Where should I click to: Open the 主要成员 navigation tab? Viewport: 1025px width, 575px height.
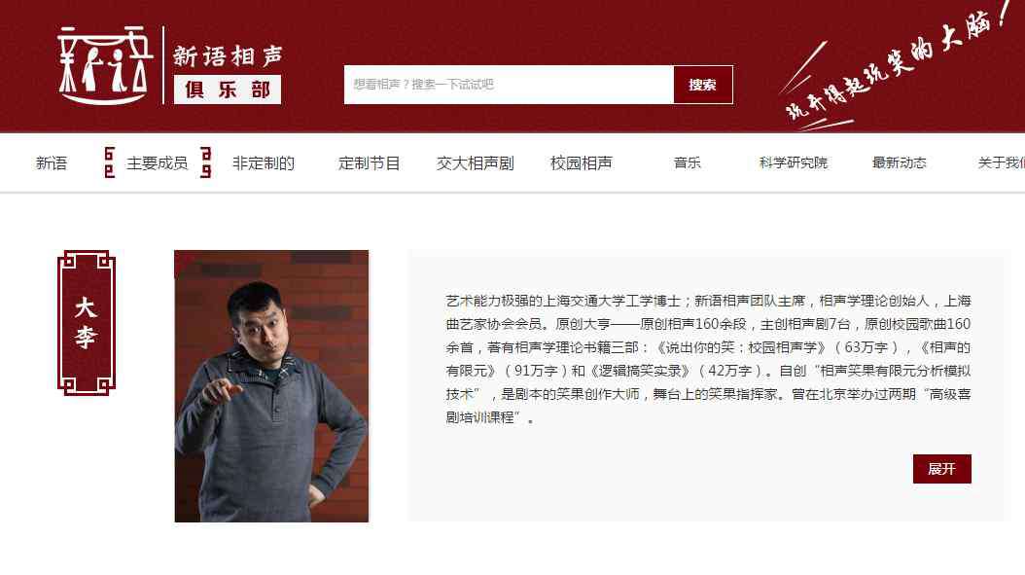tap(157, 162)
